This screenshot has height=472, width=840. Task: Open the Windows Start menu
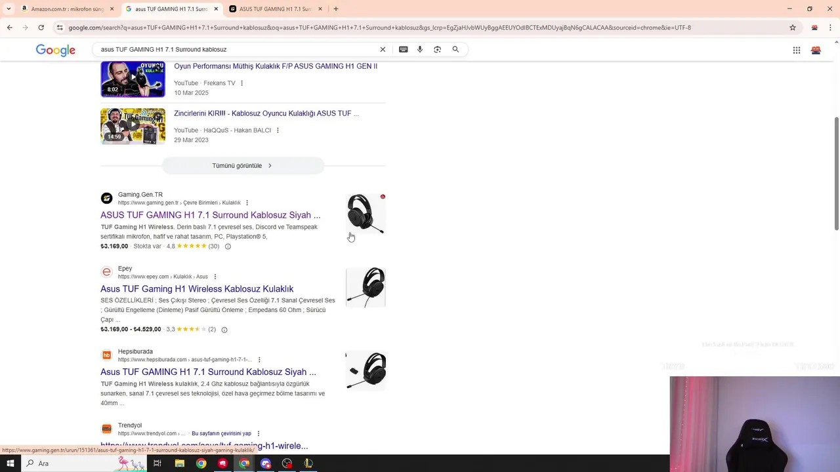10,463
